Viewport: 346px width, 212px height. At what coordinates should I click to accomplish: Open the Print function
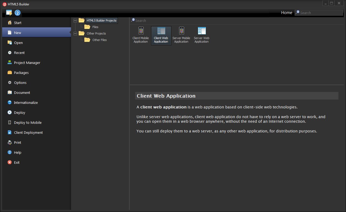coord(17,142)
